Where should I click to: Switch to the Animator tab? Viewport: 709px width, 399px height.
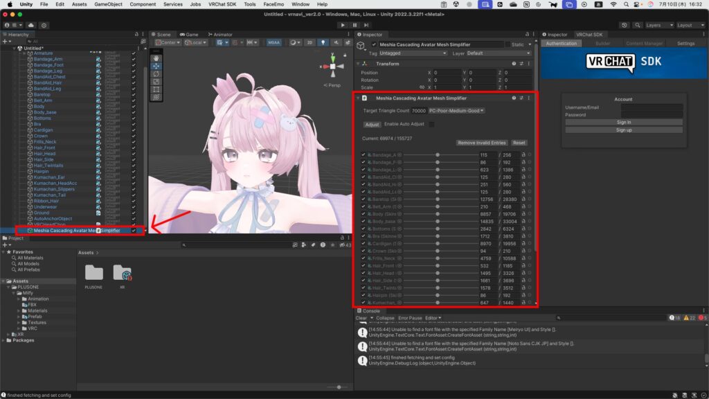pos(219,34)
